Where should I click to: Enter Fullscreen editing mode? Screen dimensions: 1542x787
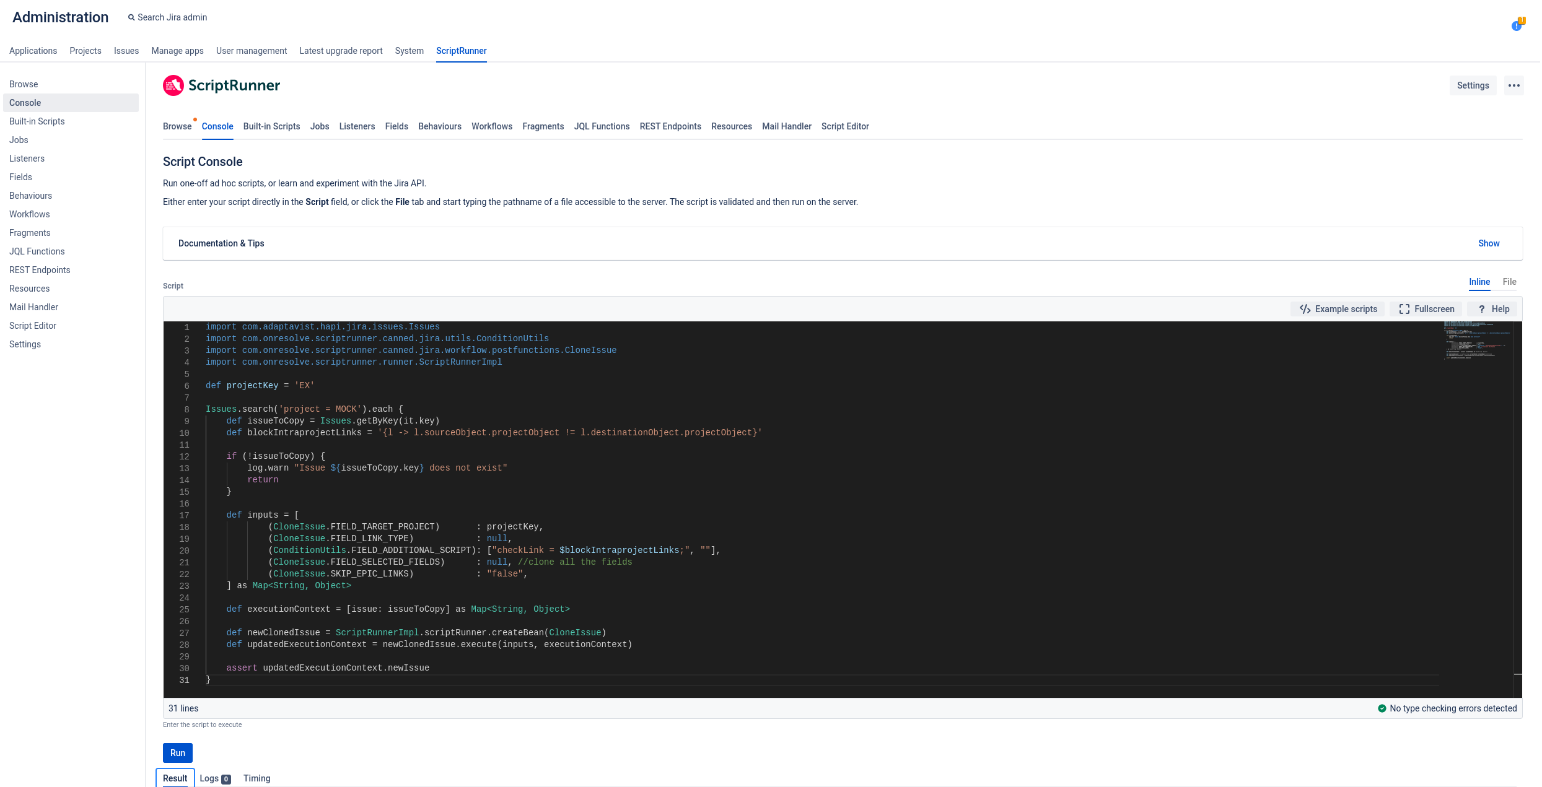(x=1426, y=308)
